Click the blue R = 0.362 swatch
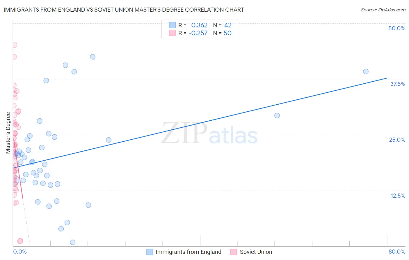409x260 pixels. tap(172, 25)
